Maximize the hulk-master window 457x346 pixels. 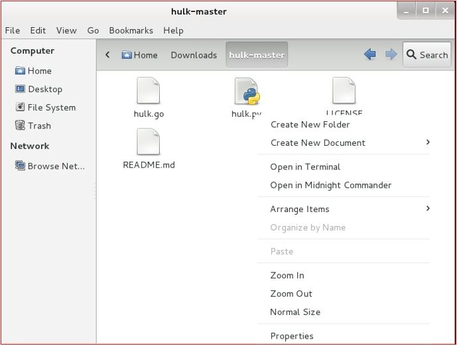(x=426, y=11)
